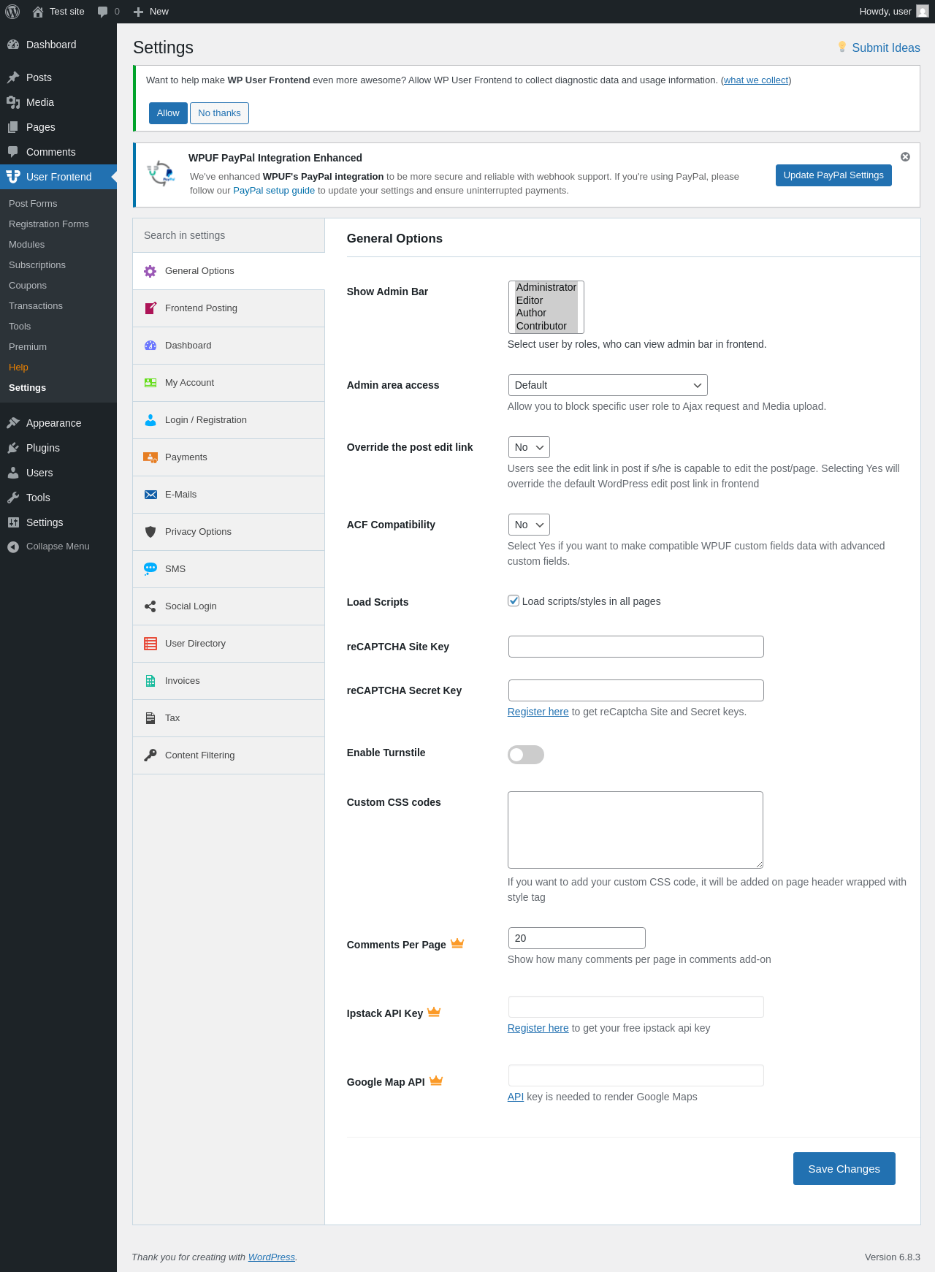Click the Save Changes button
The height and width of the screenshot is (1272, 935).
pos(844,1169)
